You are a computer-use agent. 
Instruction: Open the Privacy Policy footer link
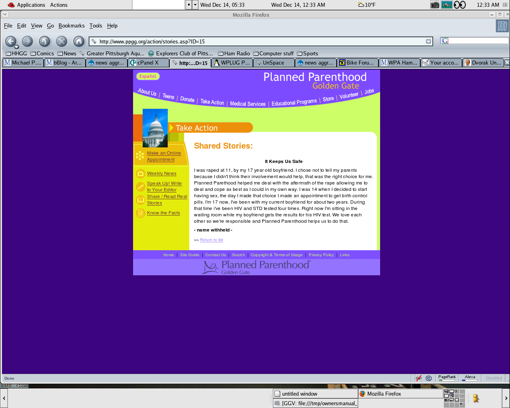(321, 255)
